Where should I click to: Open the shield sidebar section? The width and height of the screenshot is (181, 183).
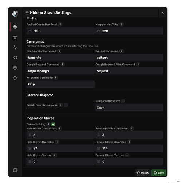15,78
